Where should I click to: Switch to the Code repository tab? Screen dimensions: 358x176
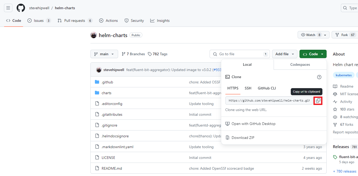point(13,21)
